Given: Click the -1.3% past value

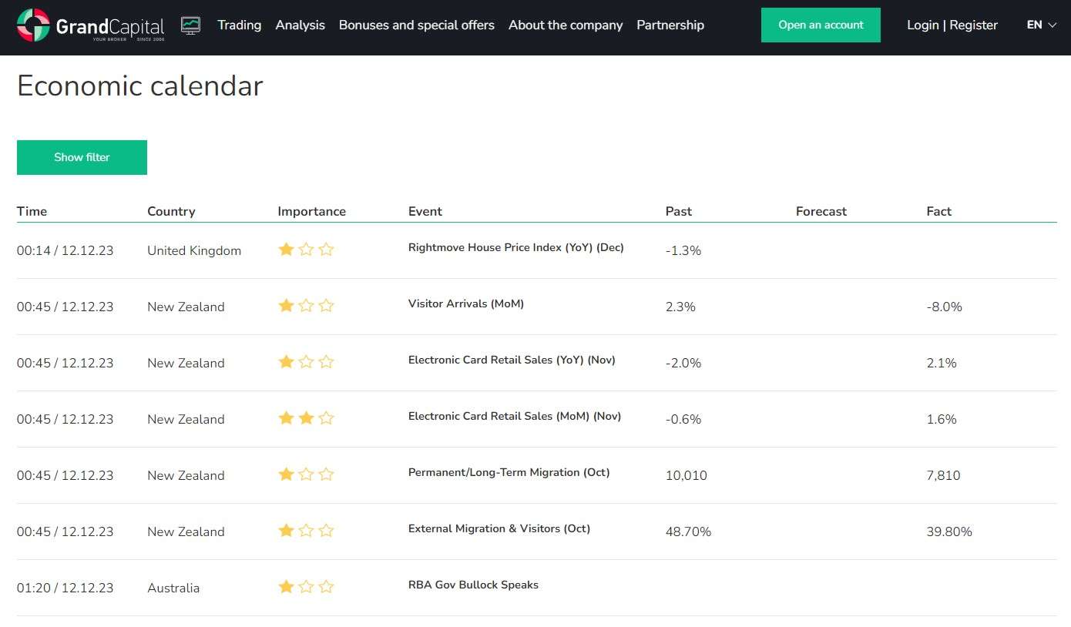Looking at the screenshot, I should [683, 250].
